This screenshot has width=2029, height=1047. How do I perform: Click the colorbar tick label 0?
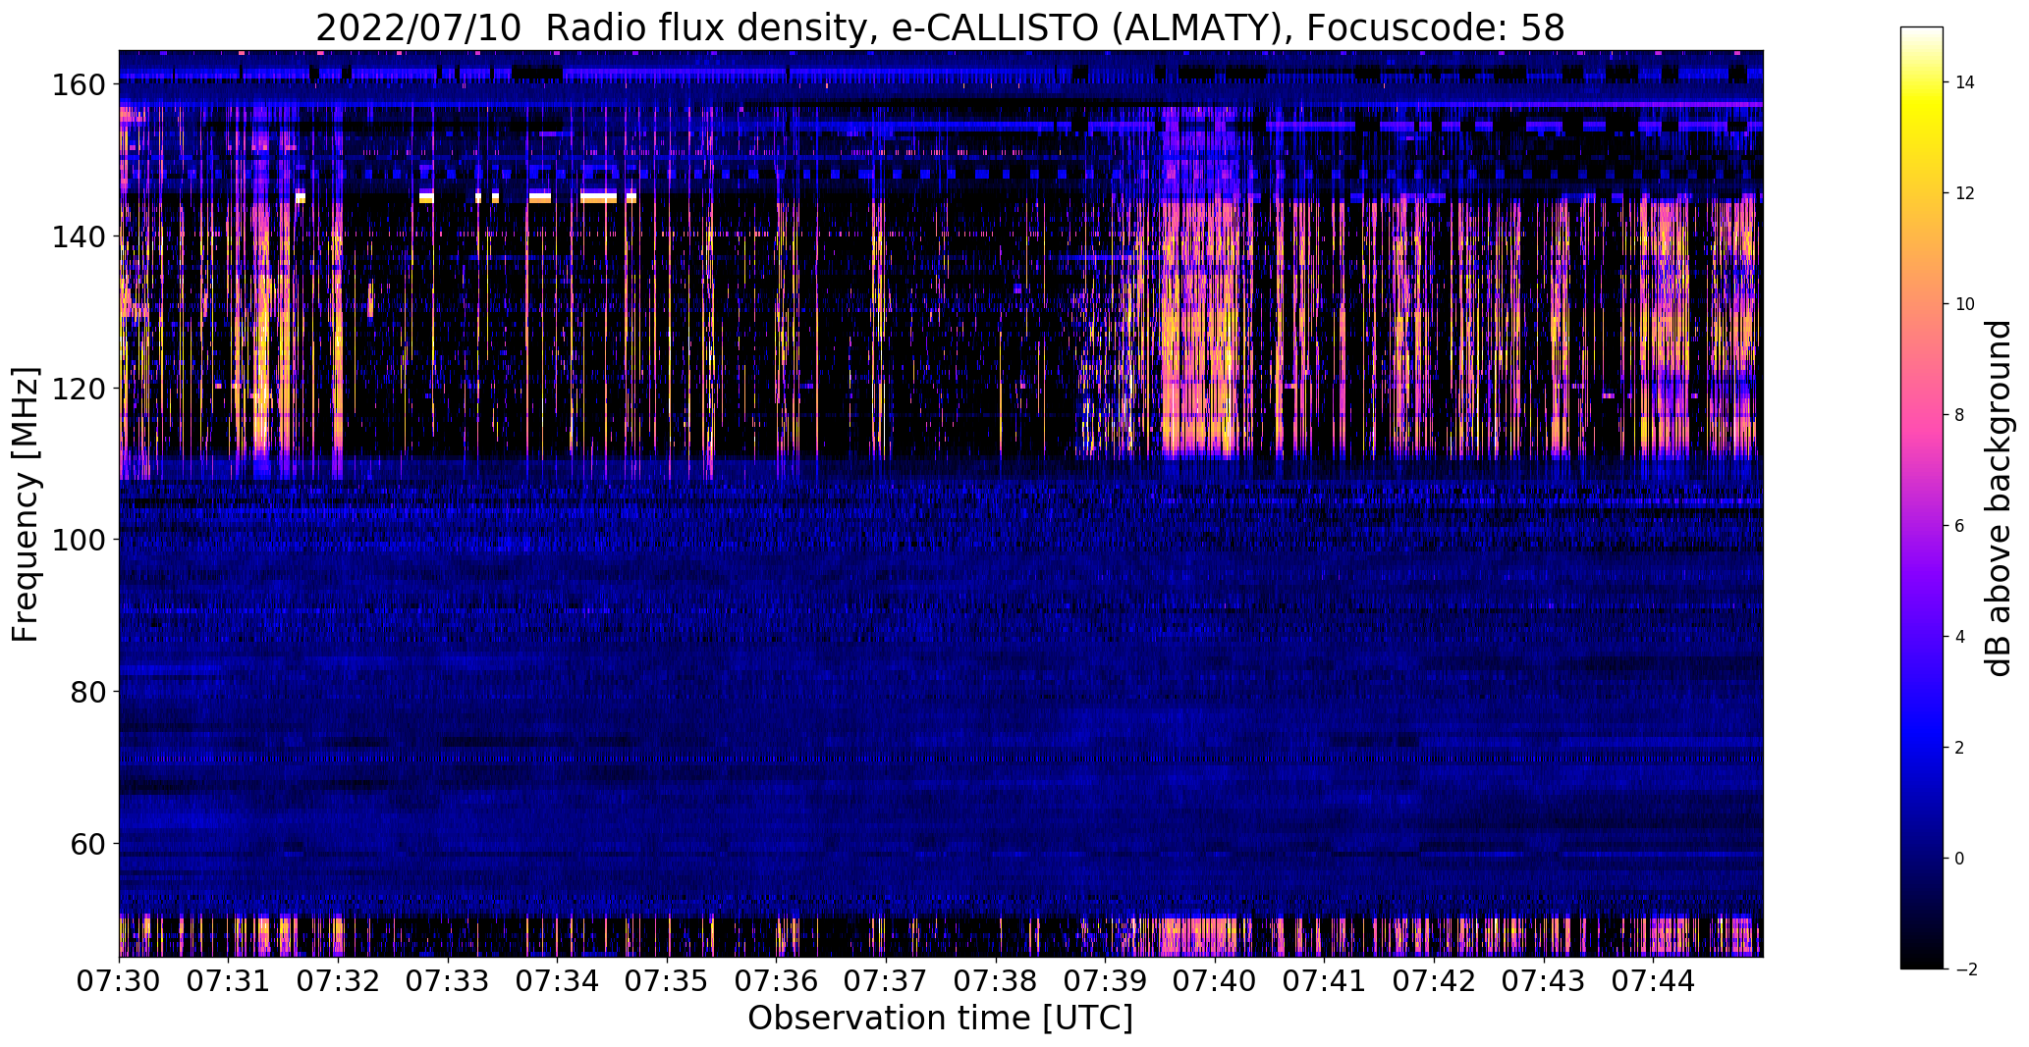1959,859
